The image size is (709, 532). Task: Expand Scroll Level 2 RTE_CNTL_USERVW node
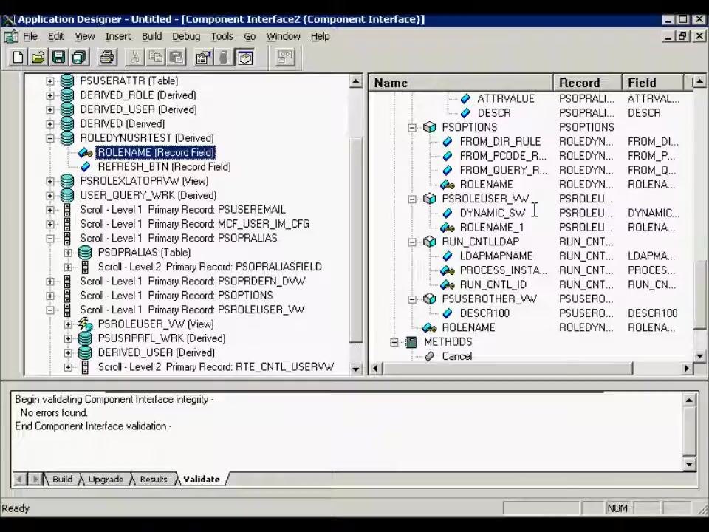[68, 367]
